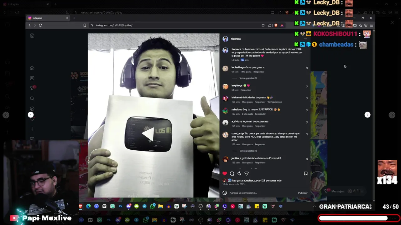Open tiopreca's profile from post header
This screenshot has width=401, height=225.
pos(236,39)
